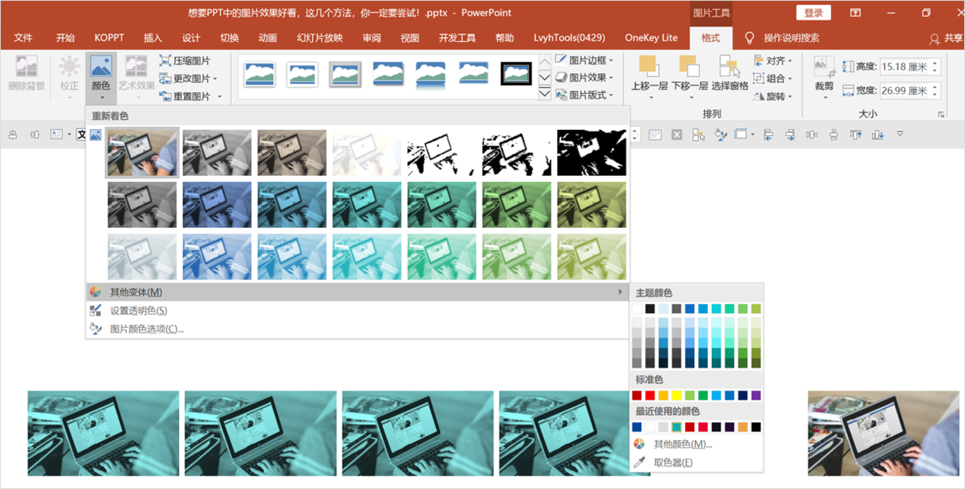This screenshot has width=965, height=489.
Task: Select the original-color laptop picture on the slide
Action: click(x=883, y=433)
